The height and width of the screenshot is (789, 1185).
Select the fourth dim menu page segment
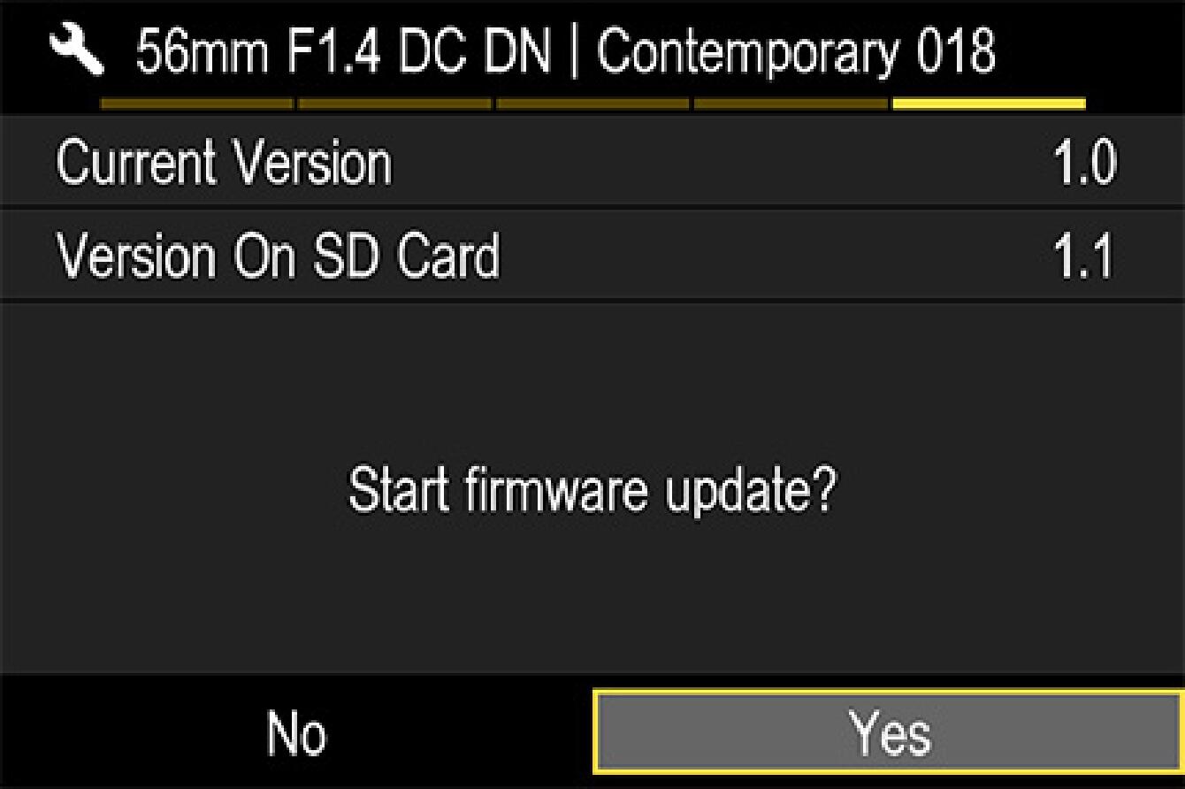tap(791, 103)
